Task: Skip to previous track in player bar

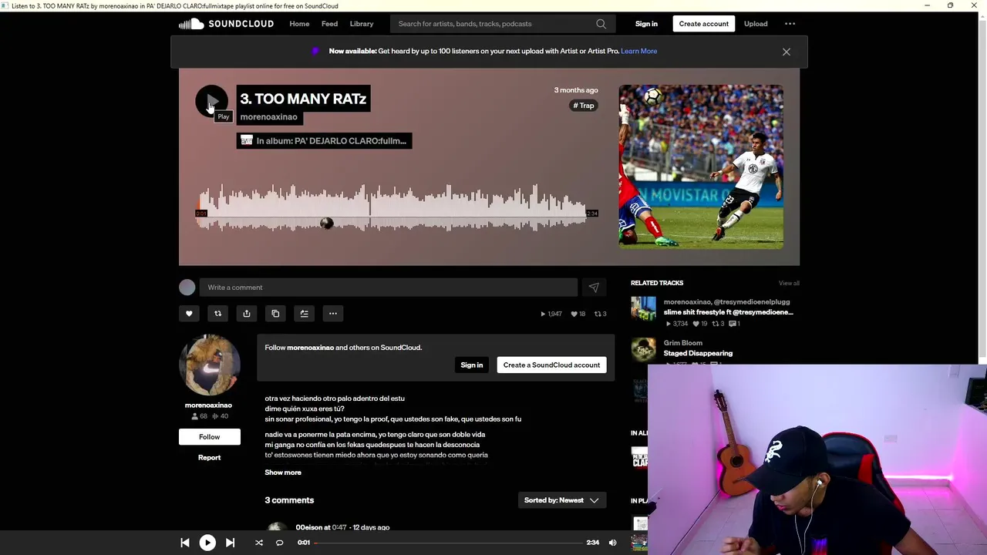Action: pyautogui.click(x=185, y=543)
